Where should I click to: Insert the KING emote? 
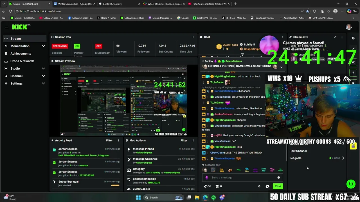pos(222,170)
